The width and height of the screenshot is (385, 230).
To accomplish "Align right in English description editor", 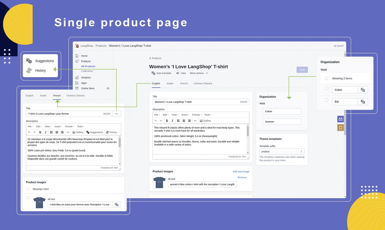I will 189,121.
